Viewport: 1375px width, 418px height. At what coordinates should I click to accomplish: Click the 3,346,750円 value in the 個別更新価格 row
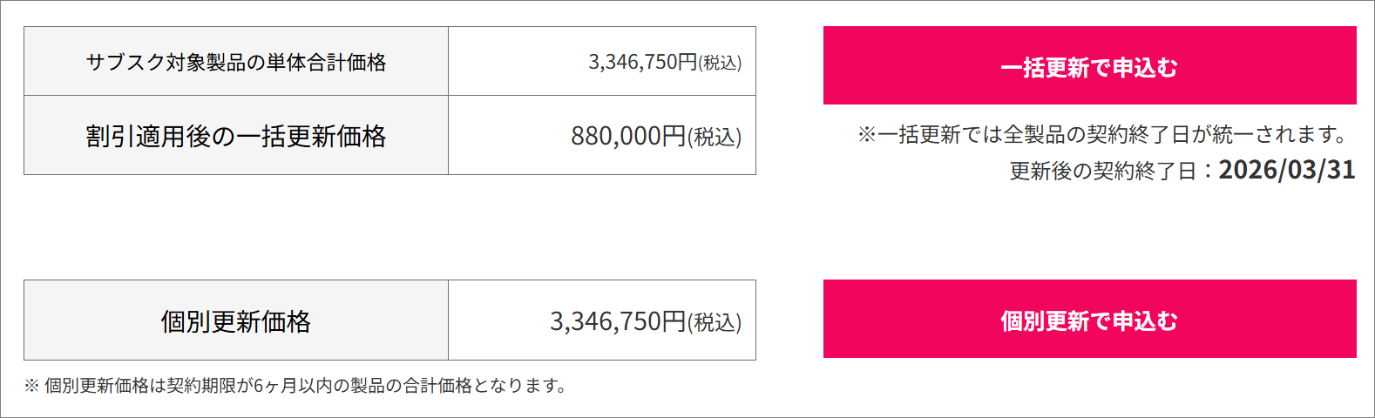pyautogui.click(x=618, y=321)
